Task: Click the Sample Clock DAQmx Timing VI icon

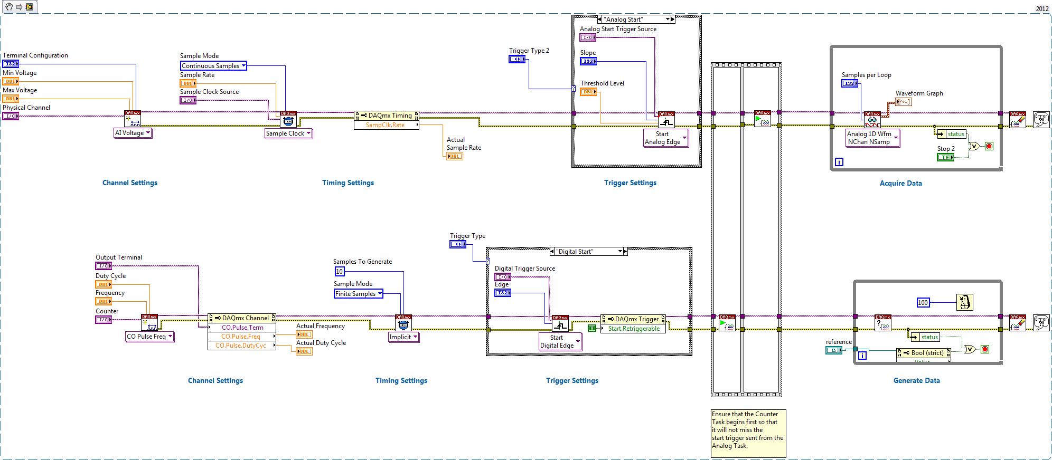Action: [x=288, y=119]
